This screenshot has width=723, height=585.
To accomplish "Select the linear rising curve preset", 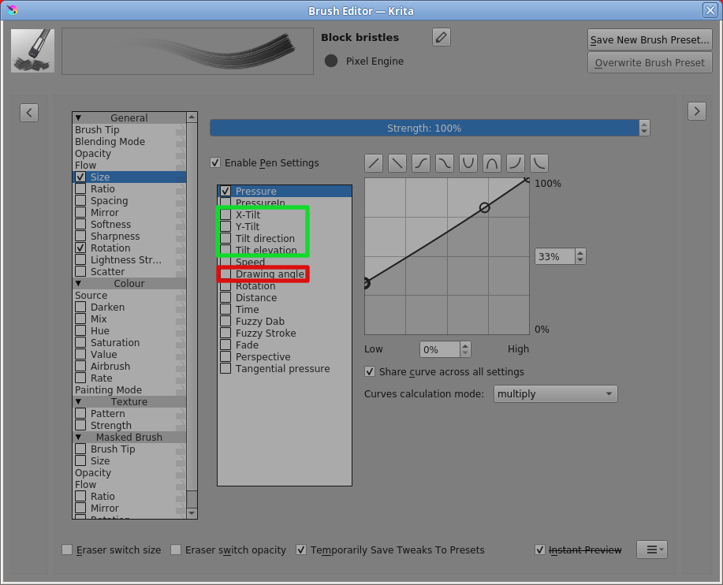I will tap(374, 163).
